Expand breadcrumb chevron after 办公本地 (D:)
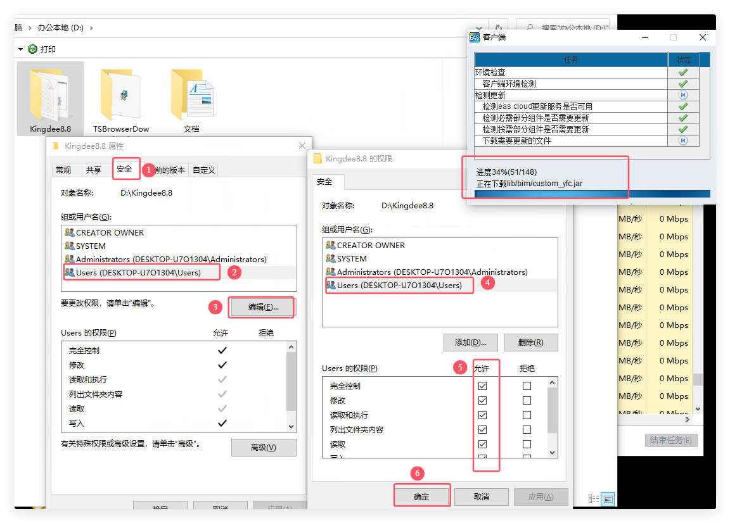The height and width of the screenshot is (523, 730). (x=91, y=28)
